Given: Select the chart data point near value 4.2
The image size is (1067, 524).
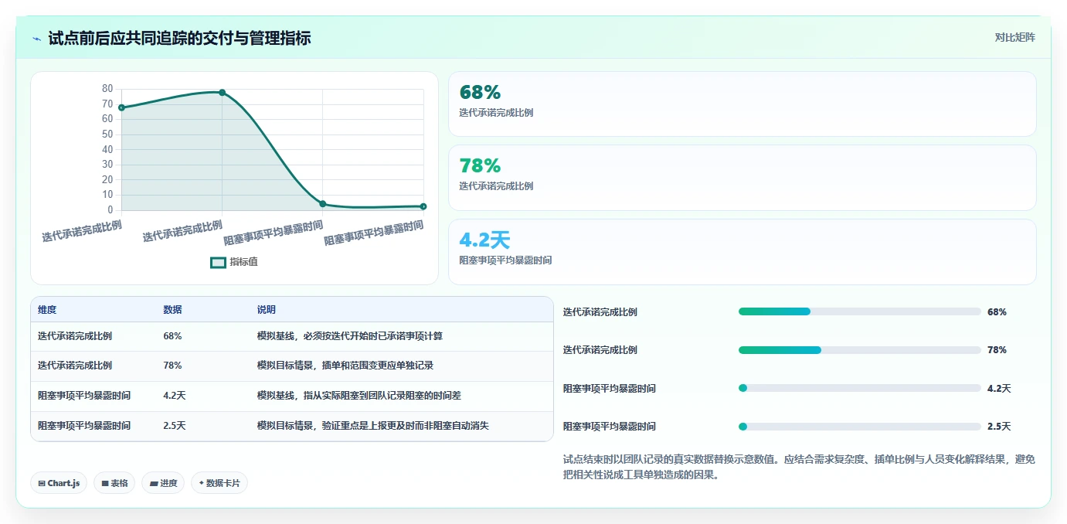Looking at the screenshot, I should [323, 204].
